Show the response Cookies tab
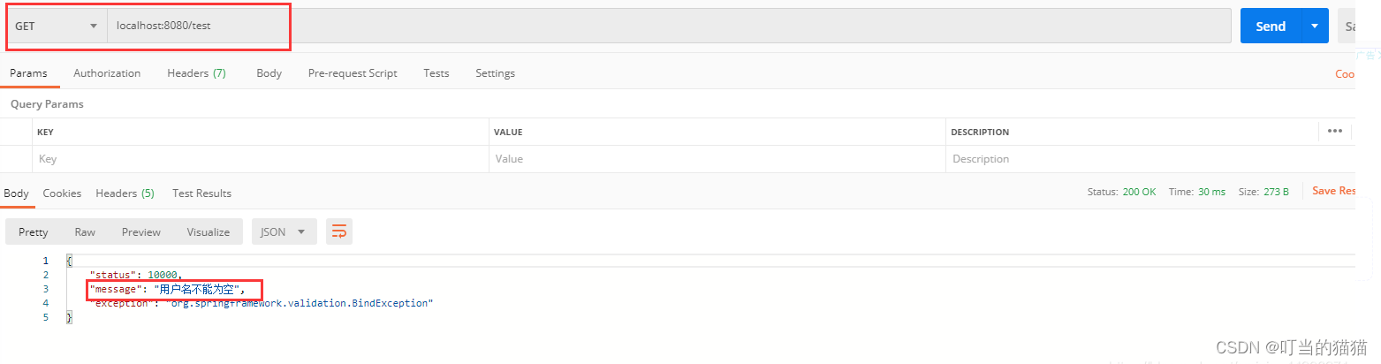This screenshot has height=364, width=1381. 62,193
